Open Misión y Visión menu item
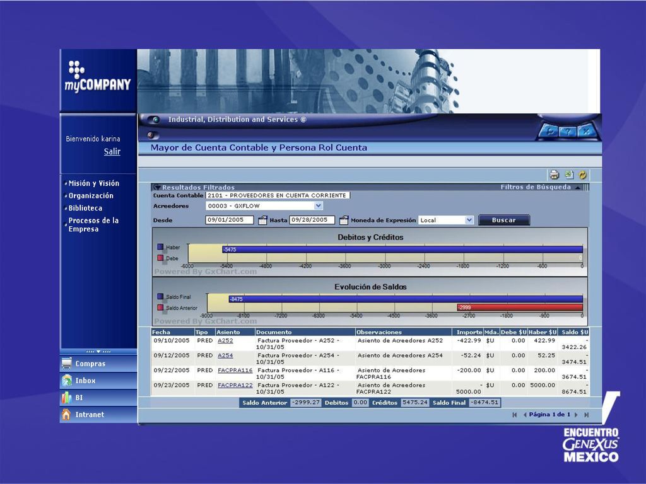The width and height of the screenshot is (646, 484). 93,183
